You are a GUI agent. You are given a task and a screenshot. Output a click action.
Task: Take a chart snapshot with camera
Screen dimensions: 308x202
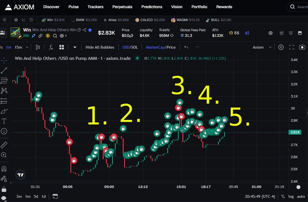tap(302, 47)
